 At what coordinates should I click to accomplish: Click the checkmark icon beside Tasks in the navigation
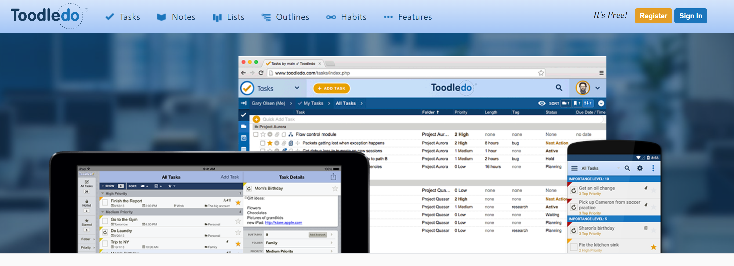110,17
